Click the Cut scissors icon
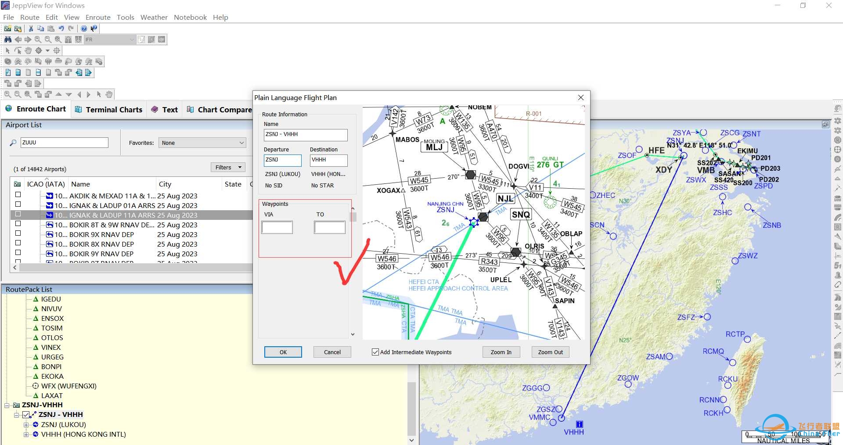The height and width of the screenshot is (445, 843). point(31,29)
